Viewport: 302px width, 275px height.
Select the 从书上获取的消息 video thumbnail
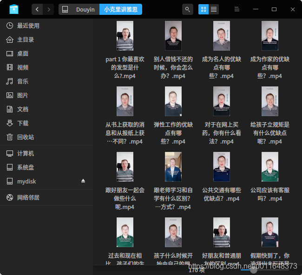[x=125, y=101]
